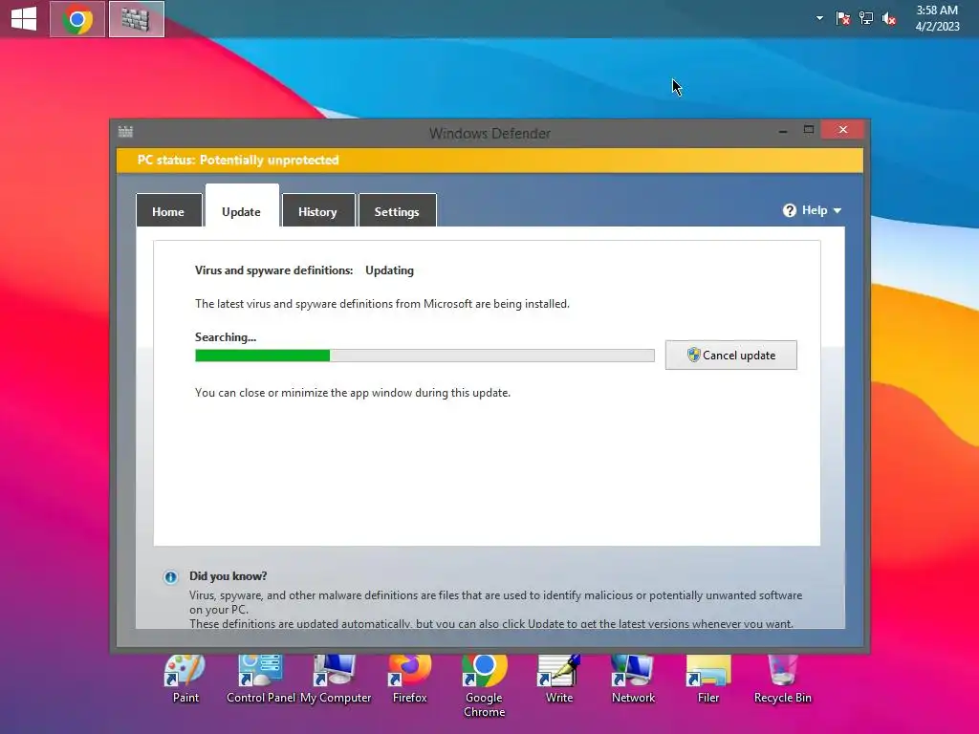Image resolution: width=979 pixels, height=734 pixels.
Task: Open the Windows Start menu
Action: point(24,19)
